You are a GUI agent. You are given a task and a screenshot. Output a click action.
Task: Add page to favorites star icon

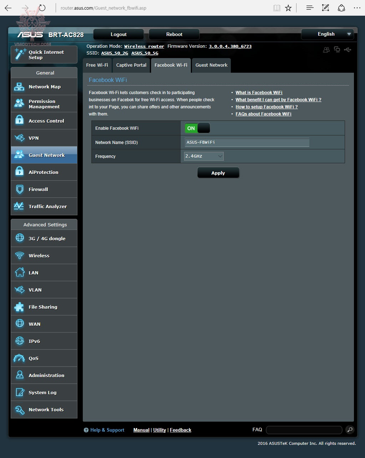click(x=288, y=8)
